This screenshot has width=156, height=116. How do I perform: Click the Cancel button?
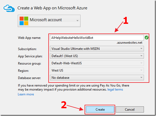coord(130,110)
